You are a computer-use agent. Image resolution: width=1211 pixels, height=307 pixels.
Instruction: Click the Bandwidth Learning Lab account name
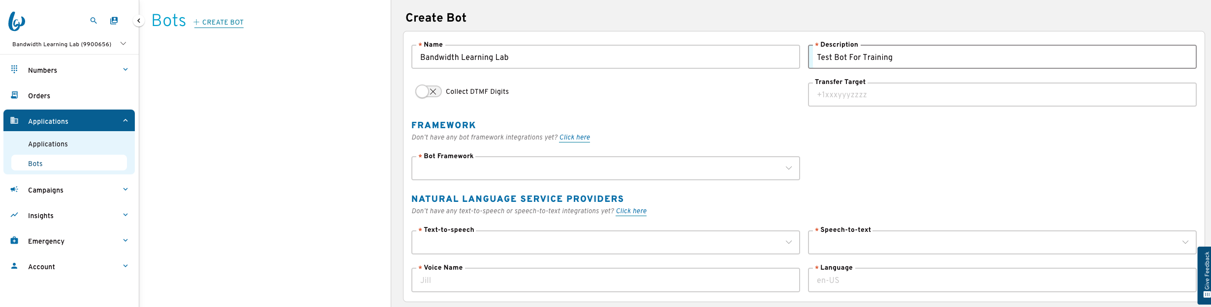(x=62, y=44)
